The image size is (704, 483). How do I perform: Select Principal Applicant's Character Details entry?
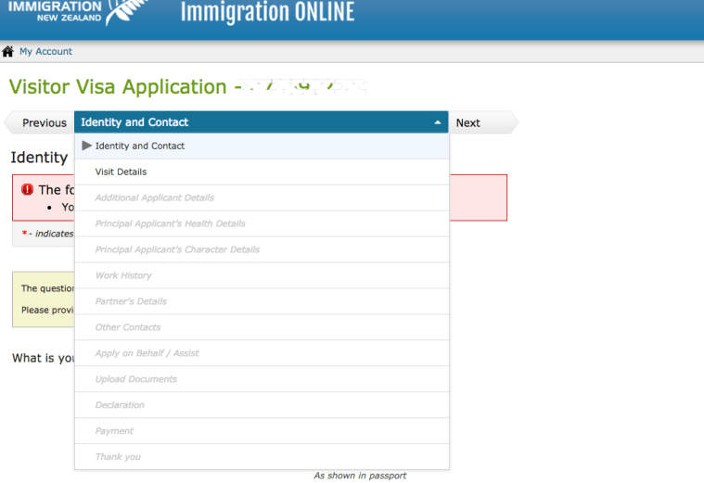pyautogui.click(x=177, y=249)
